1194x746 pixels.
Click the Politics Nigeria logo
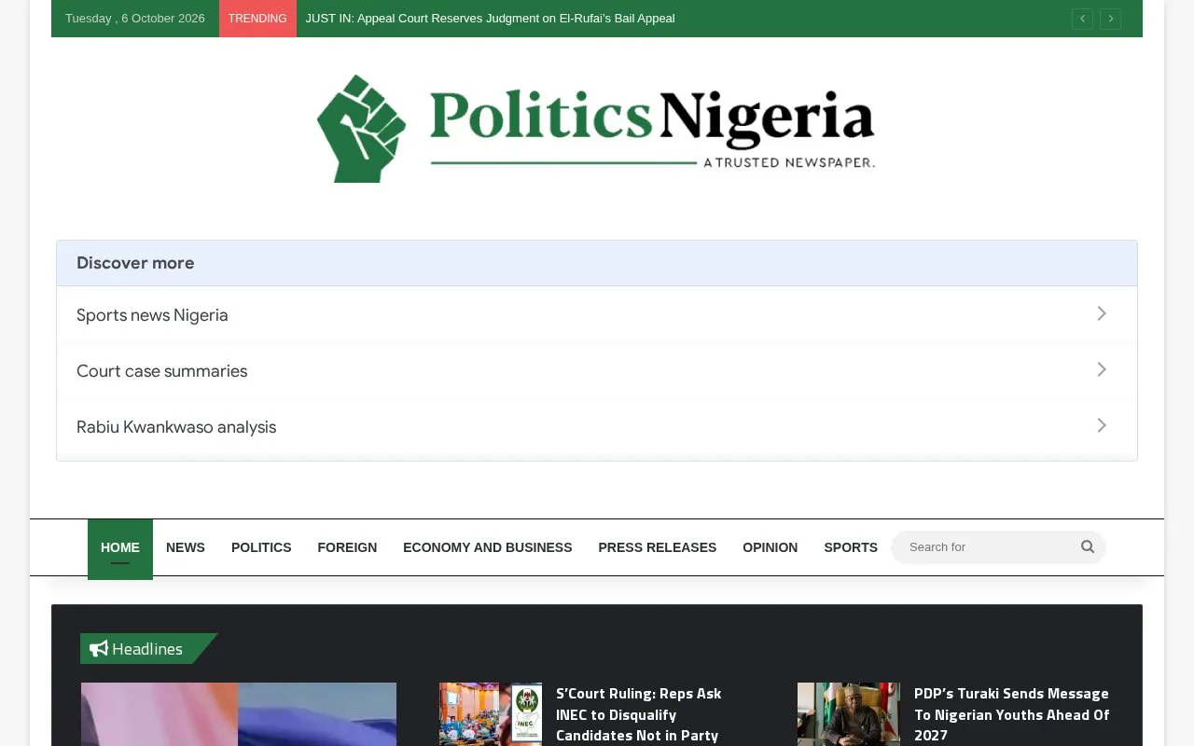click(596, 129)
